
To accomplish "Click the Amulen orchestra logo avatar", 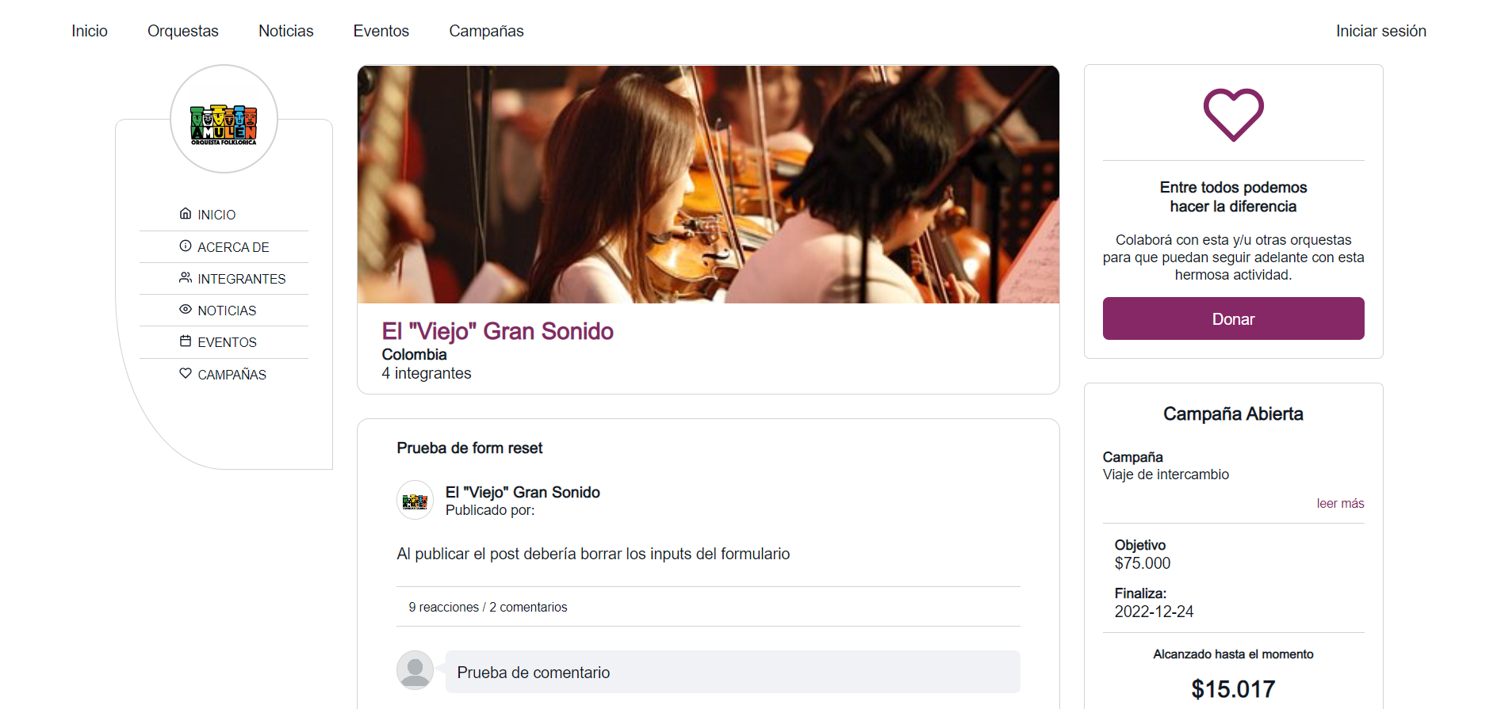I will tap(224, 119).
